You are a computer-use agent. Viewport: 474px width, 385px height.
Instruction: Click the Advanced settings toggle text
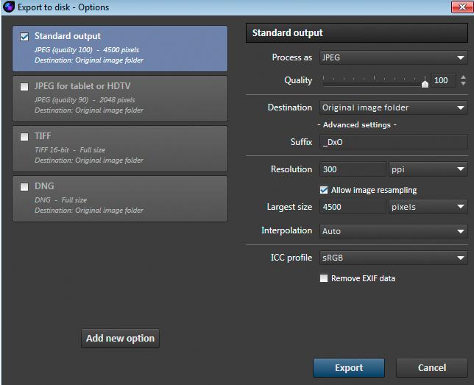(357, 124)
